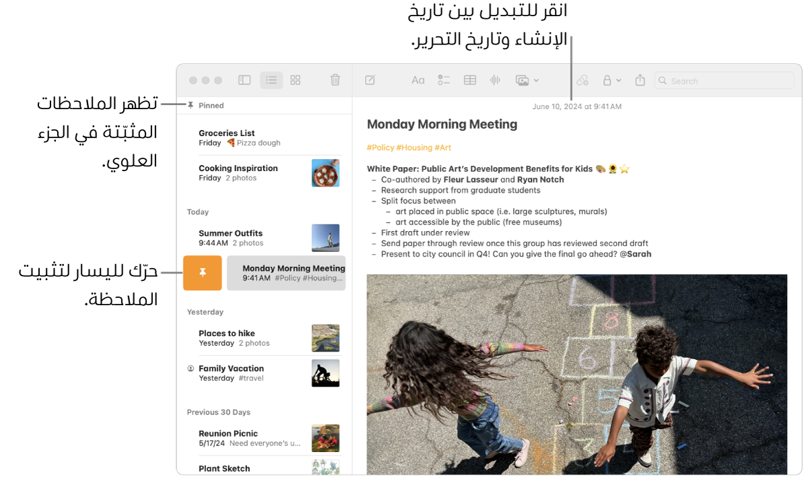The height and width of the screenshot is (477, 804).
Task: Switch to gallery view
Action: [296, 80]
